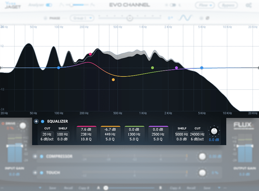Select the green EQ node at 1300 Hz
This screenshot has width=259, height=191.
152,68
